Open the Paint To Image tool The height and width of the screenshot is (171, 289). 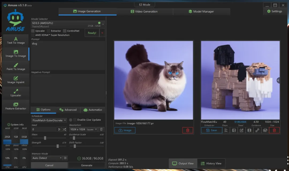[x=16, y=67]
